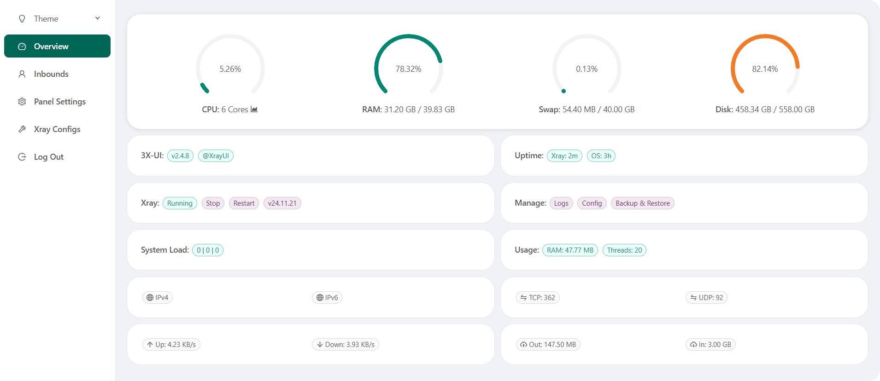Image resolution: width=880 pixels, height=381 pixels.
Task: Open the Logs under Manage
Action: pyautogui.click(x=561, y=203)
